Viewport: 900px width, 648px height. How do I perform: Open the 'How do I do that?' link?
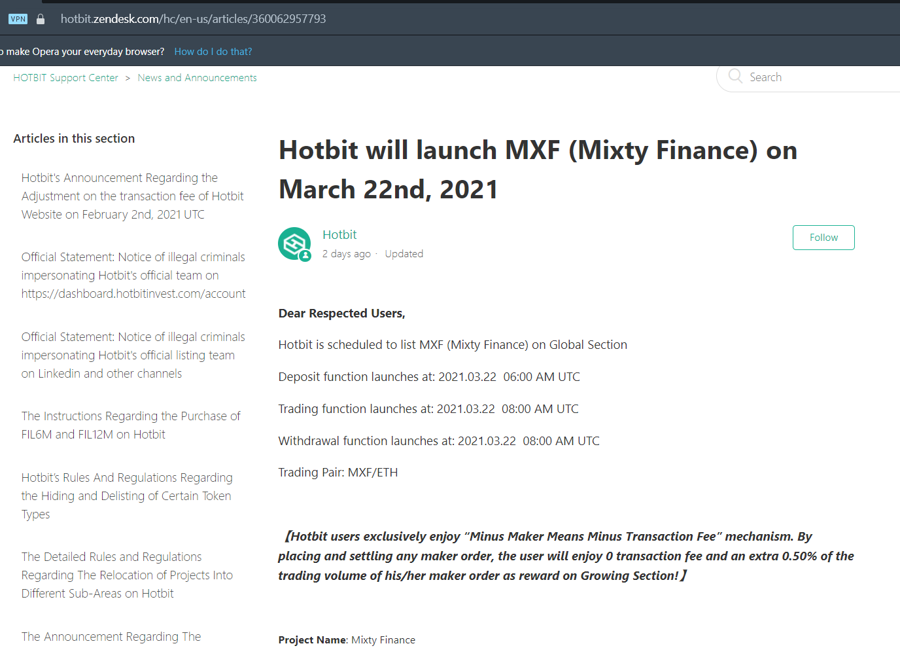(x=213, y=52)
